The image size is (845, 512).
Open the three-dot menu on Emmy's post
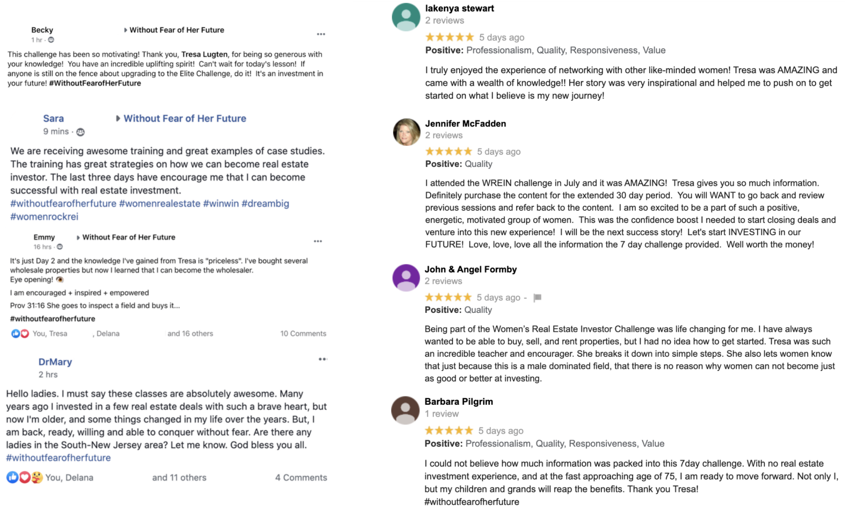pos(318,241)
